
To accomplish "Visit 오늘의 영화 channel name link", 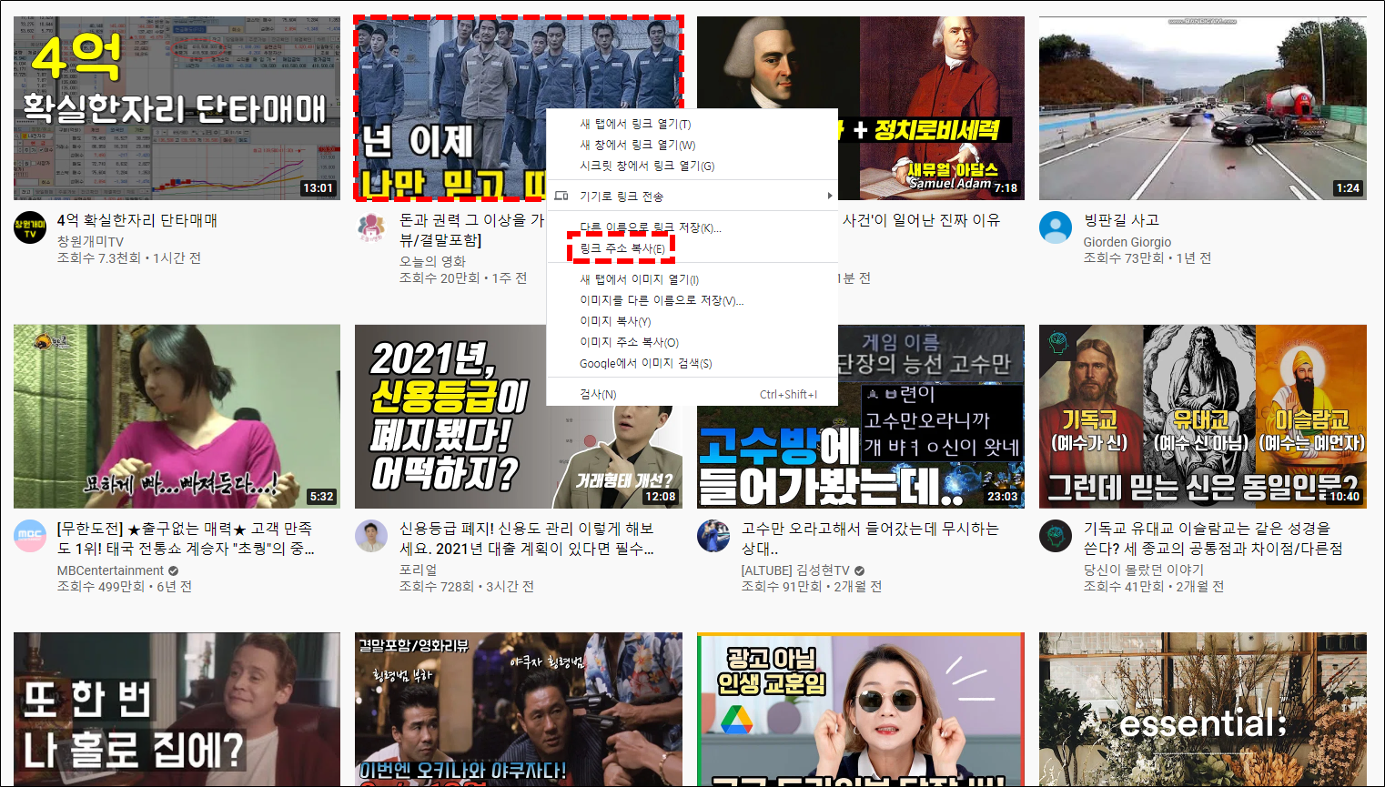I will click(x=432, y=261).
